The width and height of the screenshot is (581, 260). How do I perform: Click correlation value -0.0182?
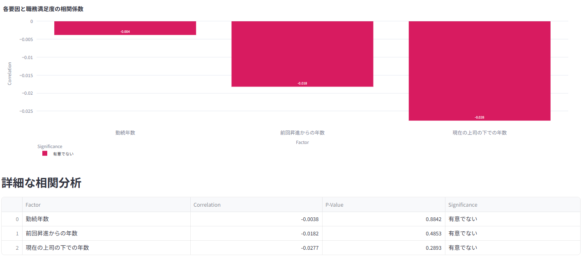coord(256,233)
